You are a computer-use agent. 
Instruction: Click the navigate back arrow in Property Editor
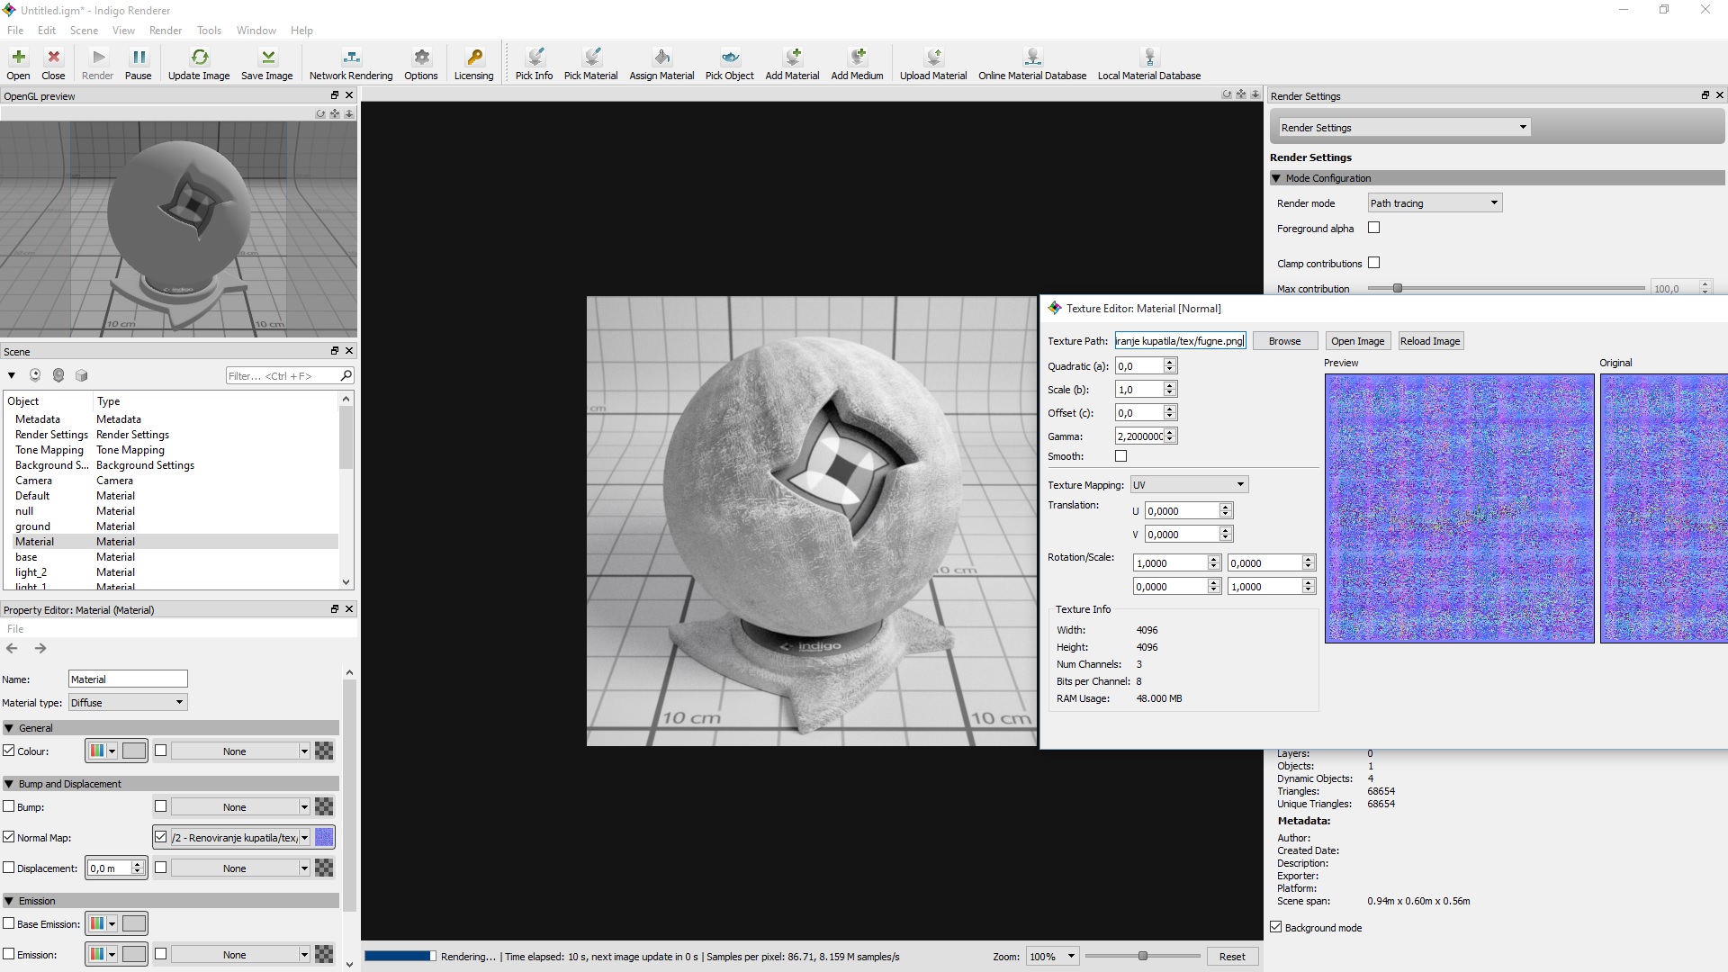tap(12, 648)
